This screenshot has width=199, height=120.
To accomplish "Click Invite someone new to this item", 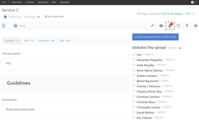I will (155, 37).
